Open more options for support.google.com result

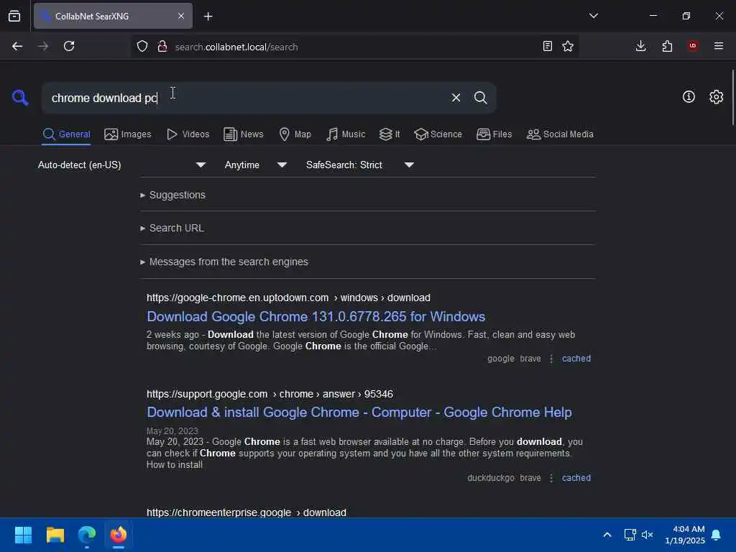click(551, 478)
